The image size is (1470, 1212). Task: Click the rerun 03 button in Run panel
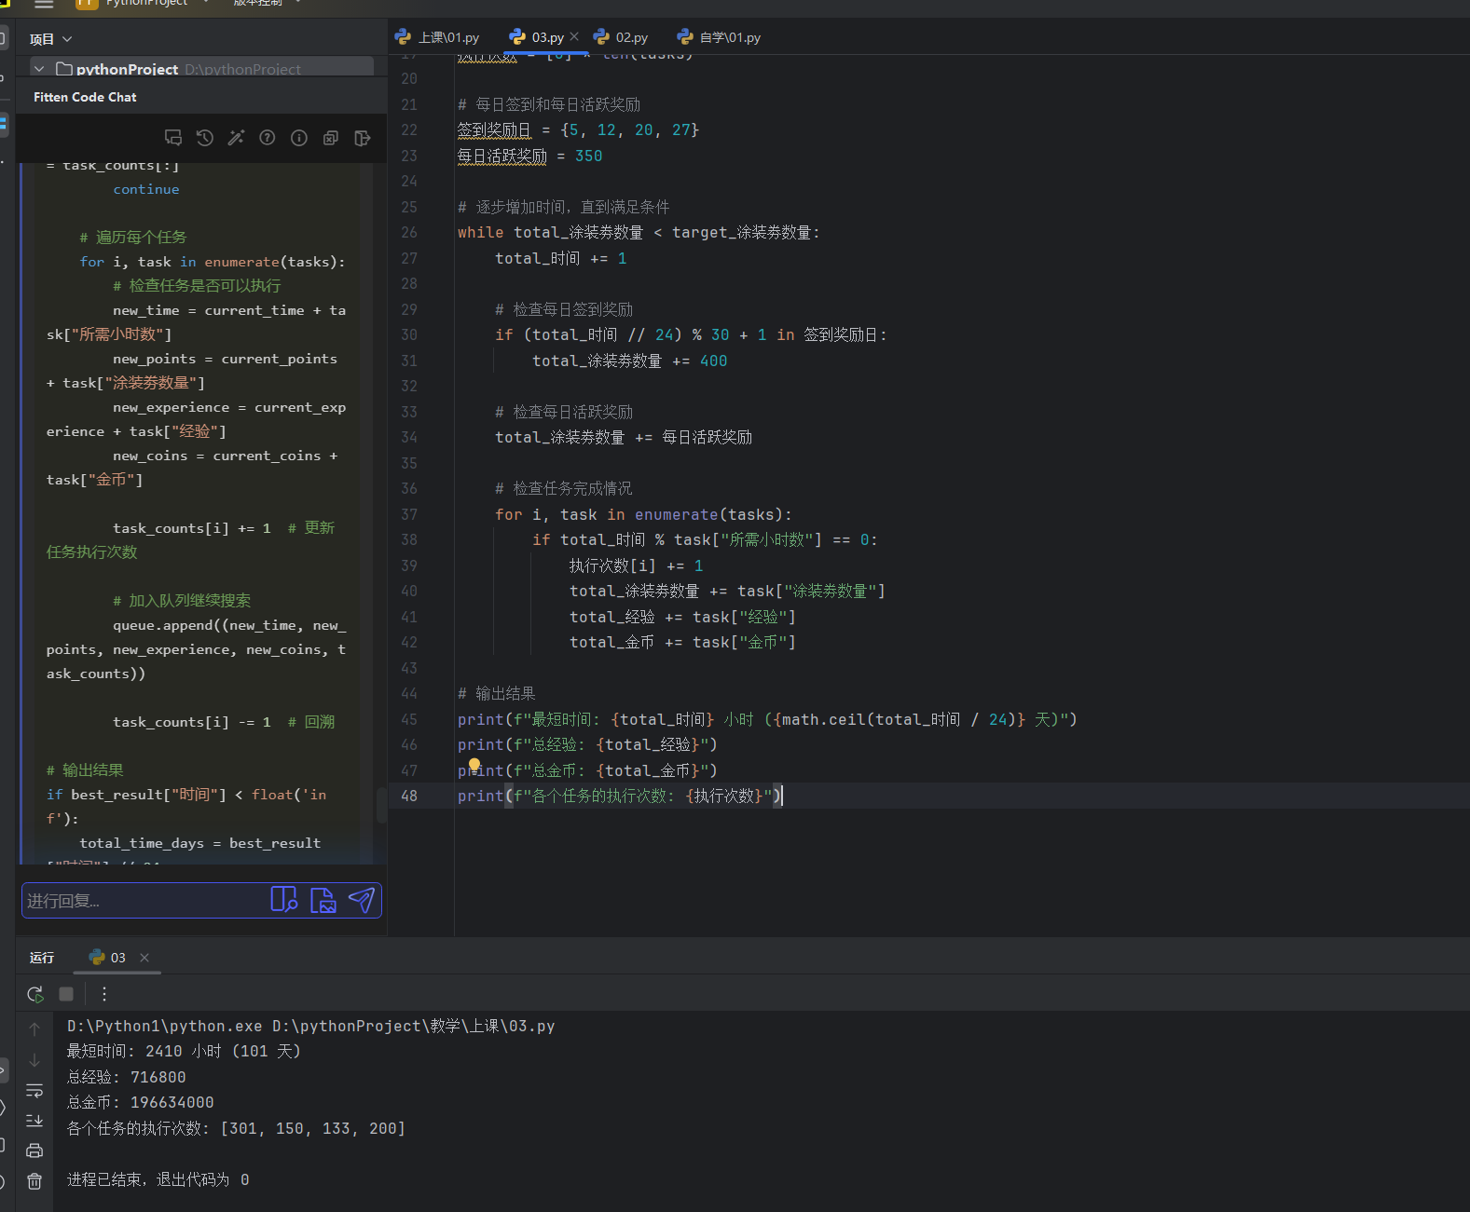[x=35, y=994]
